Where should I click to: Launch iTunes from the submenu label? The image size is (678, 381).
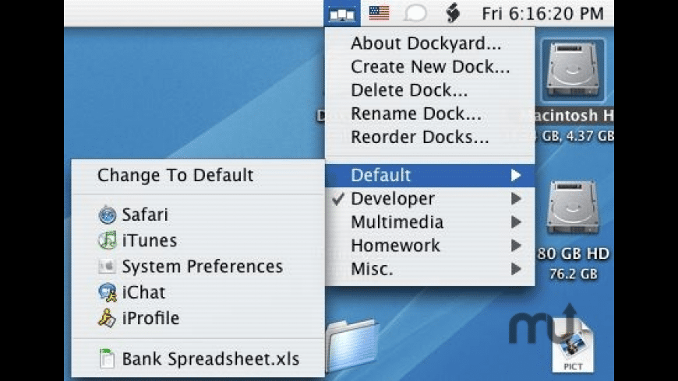click(149, 240)
